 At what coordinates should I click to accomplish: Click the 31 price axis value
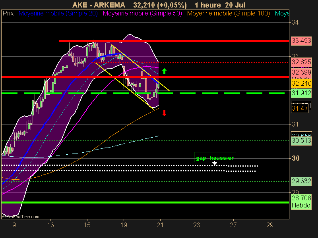pos(295,124)
